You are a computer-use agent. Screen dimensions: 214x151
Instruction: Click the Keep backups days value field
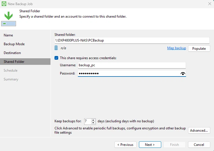[88, 121]
